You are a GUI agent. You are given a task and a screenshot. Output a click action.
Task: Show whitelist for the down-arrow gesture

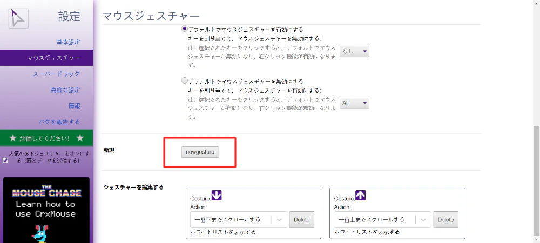(x=223, y=232)
